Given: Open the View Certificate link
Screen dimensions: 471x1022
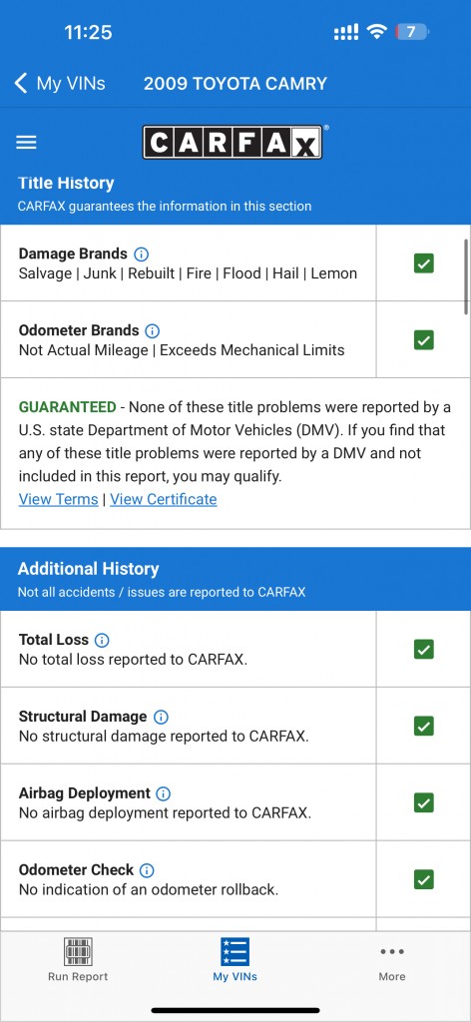Looking at the screenshot, I should (x=164, y=499).
